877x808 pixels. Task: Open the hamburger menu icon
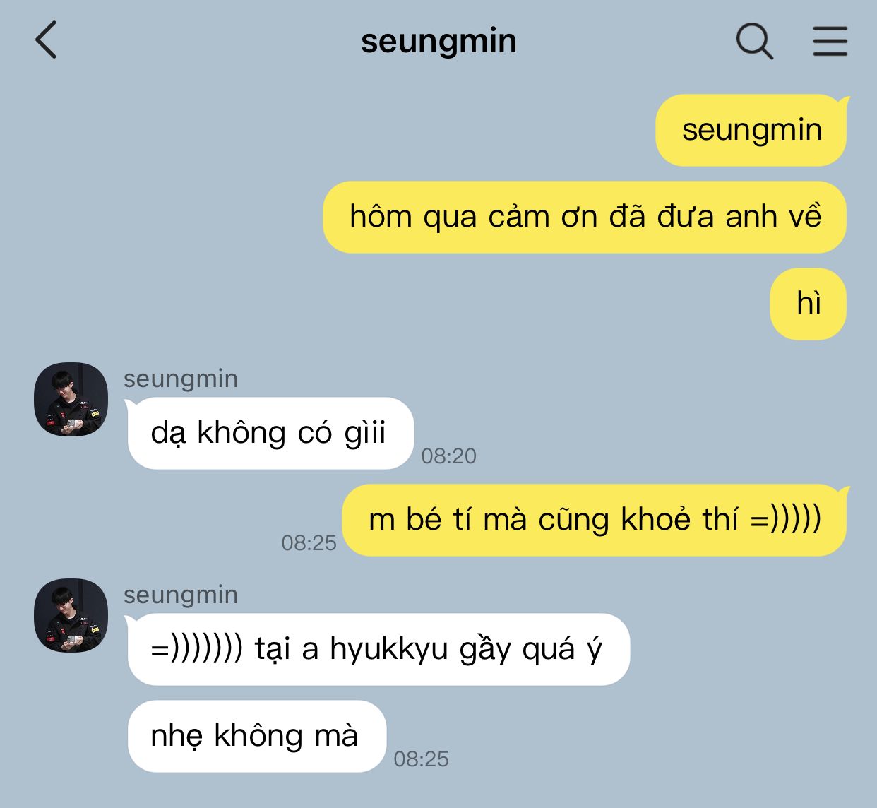(830, 41)
